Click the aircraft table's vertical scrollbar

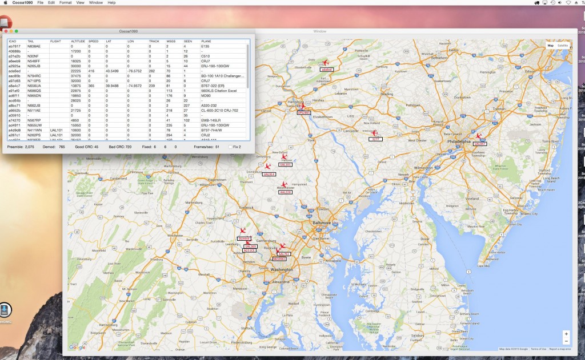coord(248,66)
